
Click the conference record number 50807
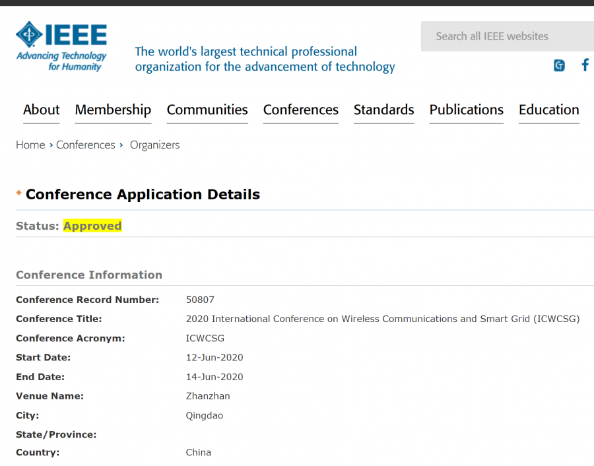[200, 300]
